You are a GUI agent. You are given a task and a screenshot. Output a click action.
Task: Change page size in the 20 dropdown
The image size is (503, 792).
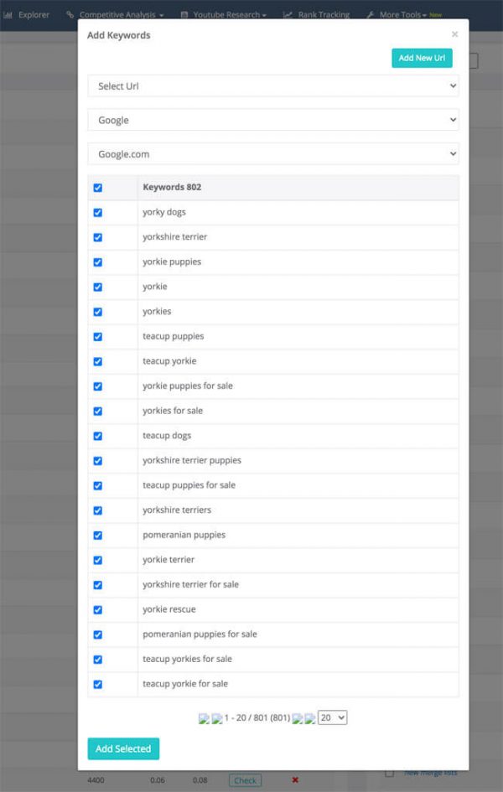point(332,717)
